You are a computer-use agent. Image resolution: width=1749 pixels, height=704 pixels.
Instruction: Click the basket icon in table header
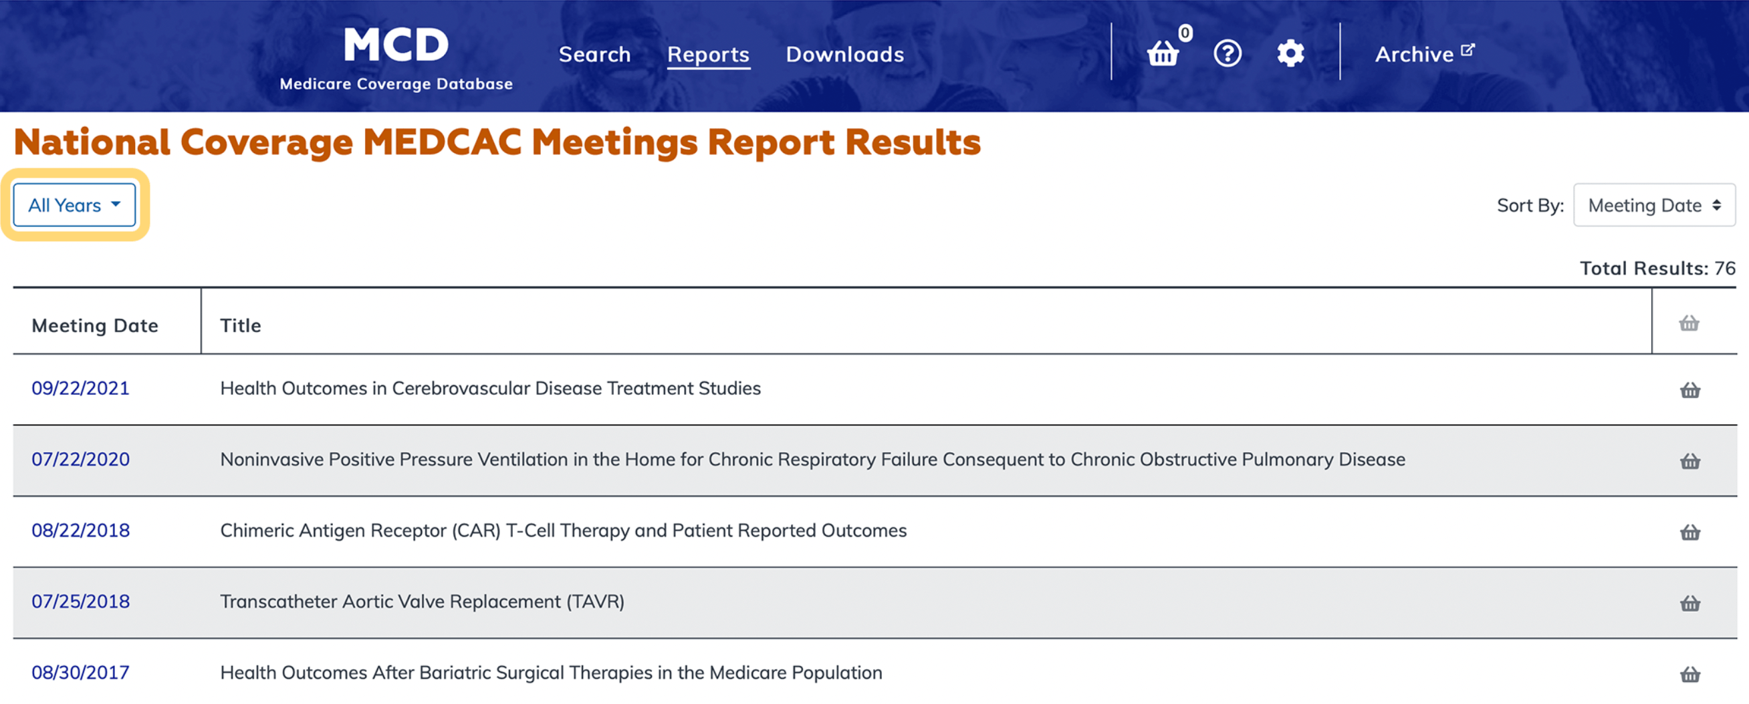tap(1689, 323)
